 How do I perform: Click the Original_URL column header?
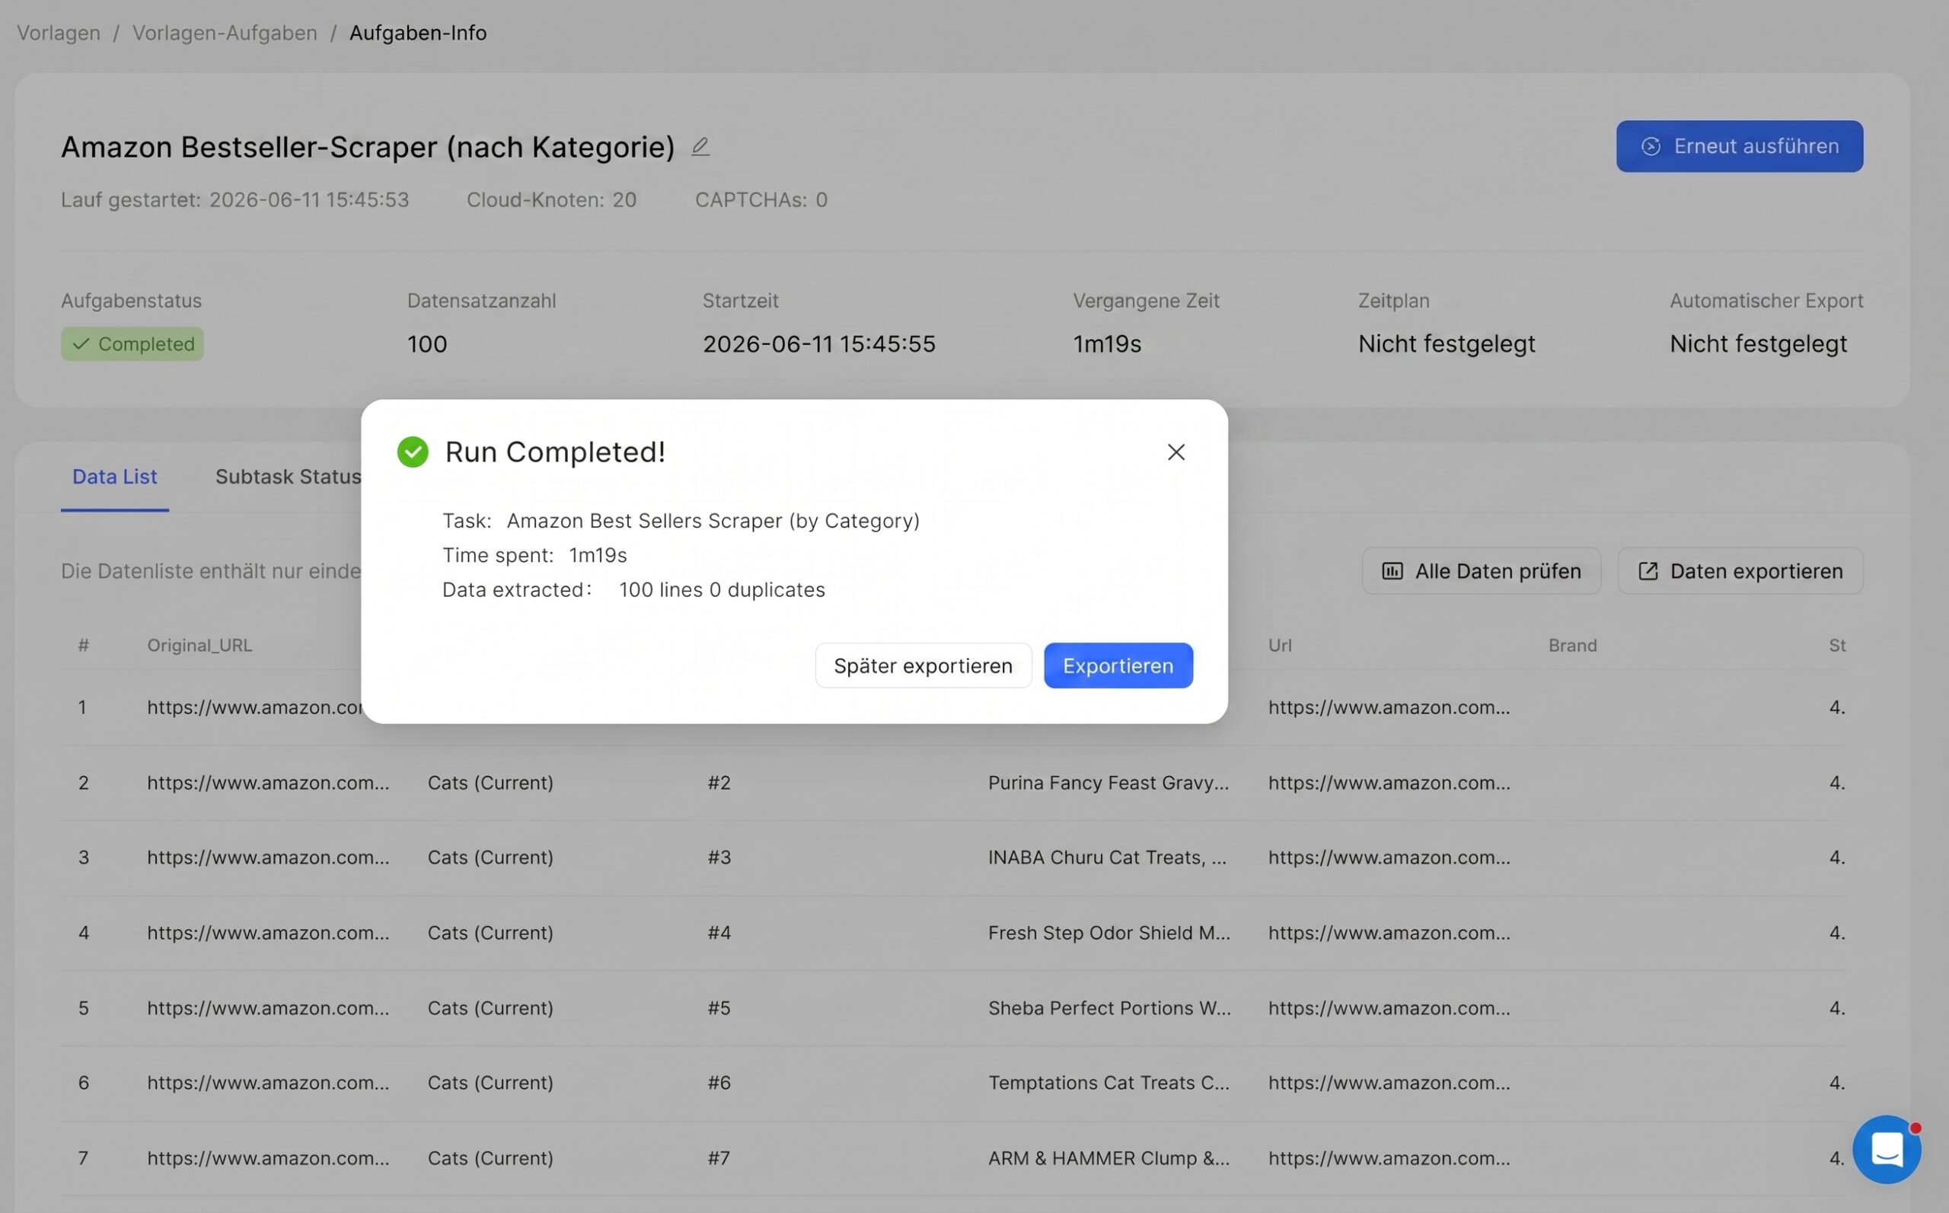[x=199, y=646]
